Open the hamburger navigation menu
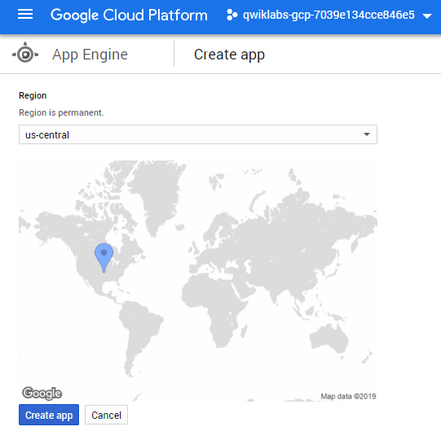Viewport: 441px width, 431px height. pyautogui.click(x=25, y=15)
